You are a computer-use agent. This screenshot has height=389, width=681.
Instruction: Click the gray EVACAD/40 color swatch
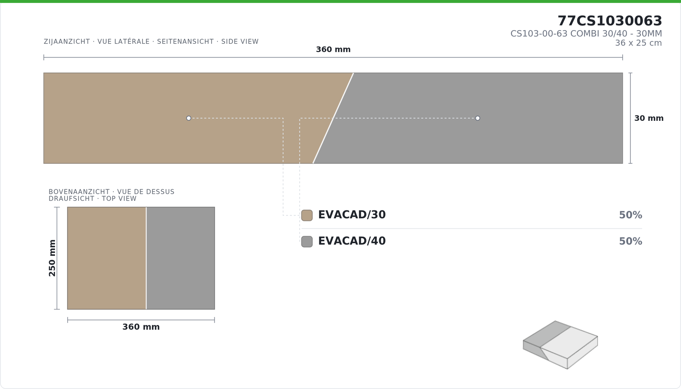pyautogui.click(x=307, y=241)
